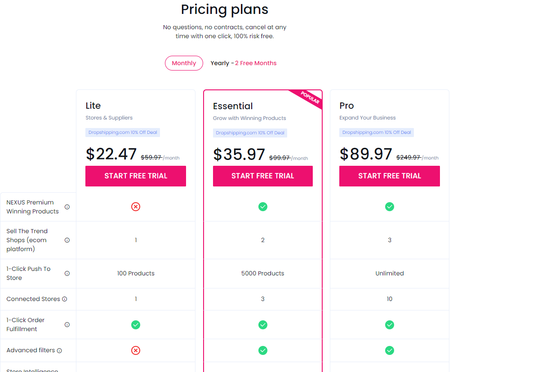Click Dropshipping.com 10% Off Deal badge under Pro
This screenshot has height=372, width=555.
377,133
